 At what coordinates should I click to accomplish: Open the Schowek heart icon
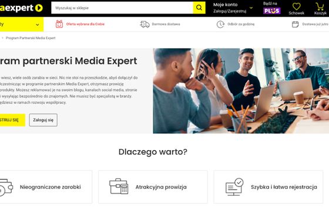point(296,6)
